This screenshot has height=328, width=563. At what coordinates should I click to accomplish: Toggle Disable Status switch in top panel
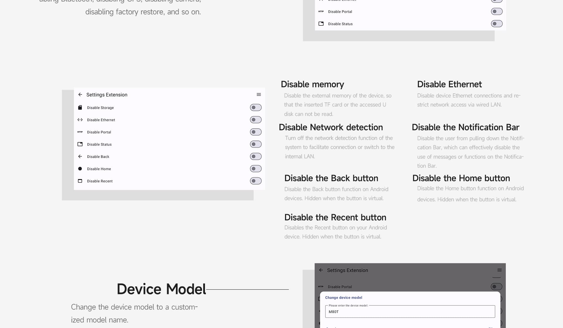pos(497,24)
